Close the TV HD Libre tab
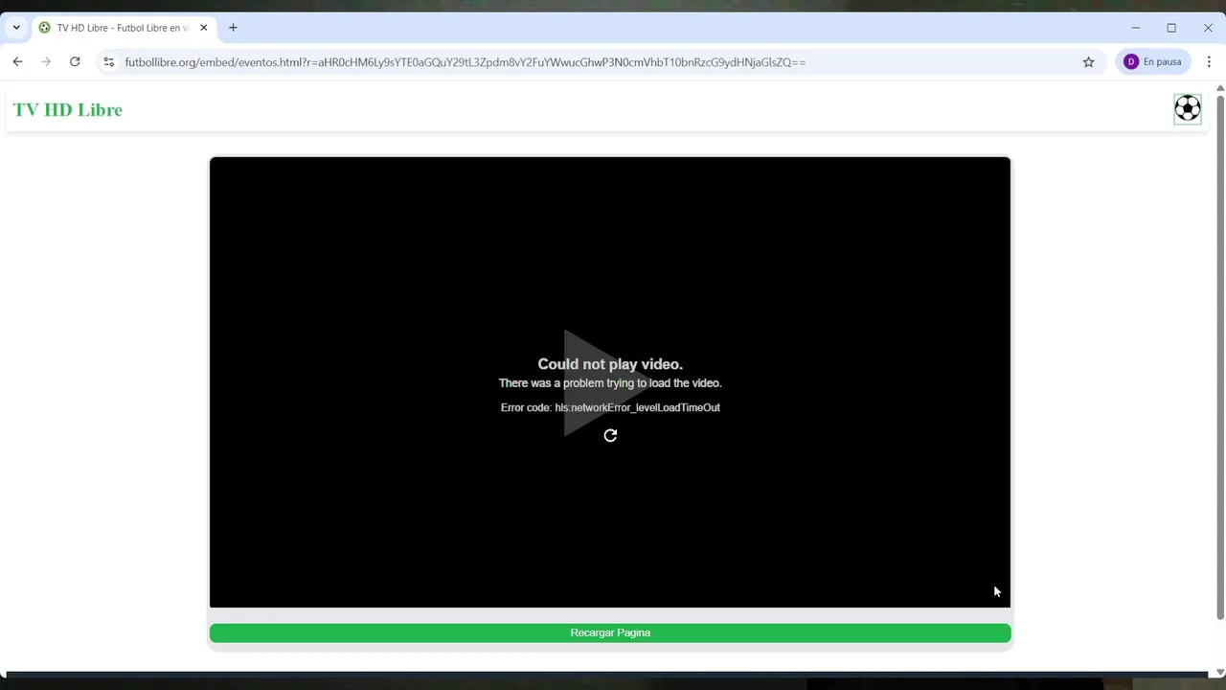1226x690 pixels. 203,28
